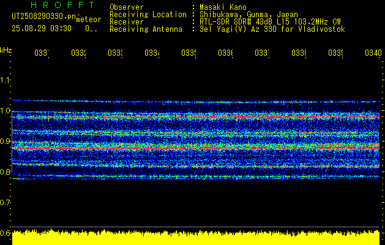Select the filename UT2508290330 text

tap(44, 17)
